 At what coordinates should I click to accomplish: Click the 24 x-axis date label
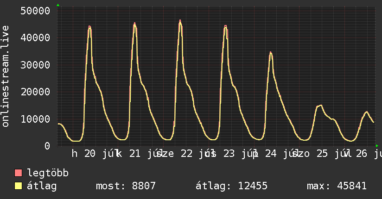click(271, 154)
